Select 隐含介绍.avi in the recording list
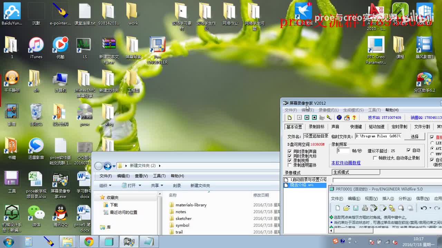 pyautogui.click(x=305, y=185)
